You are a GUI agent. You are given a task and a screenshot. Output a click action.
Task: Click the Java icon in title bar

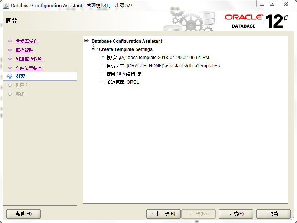click(x=6, y=6)
